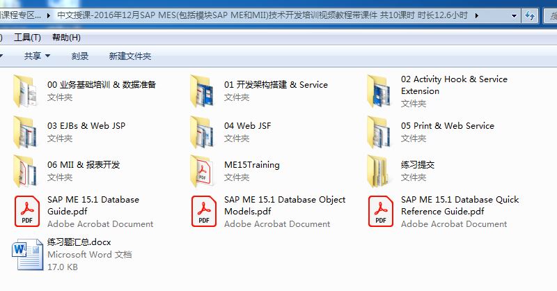557x291 pixels.
Task: Select PDF icon of Database Quick Reference Guide
Action: pos(381,211)
